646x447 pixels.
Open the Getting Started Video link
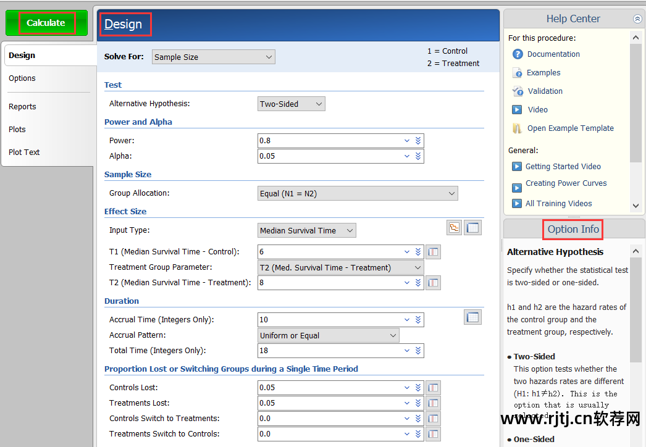click(563, 167)
